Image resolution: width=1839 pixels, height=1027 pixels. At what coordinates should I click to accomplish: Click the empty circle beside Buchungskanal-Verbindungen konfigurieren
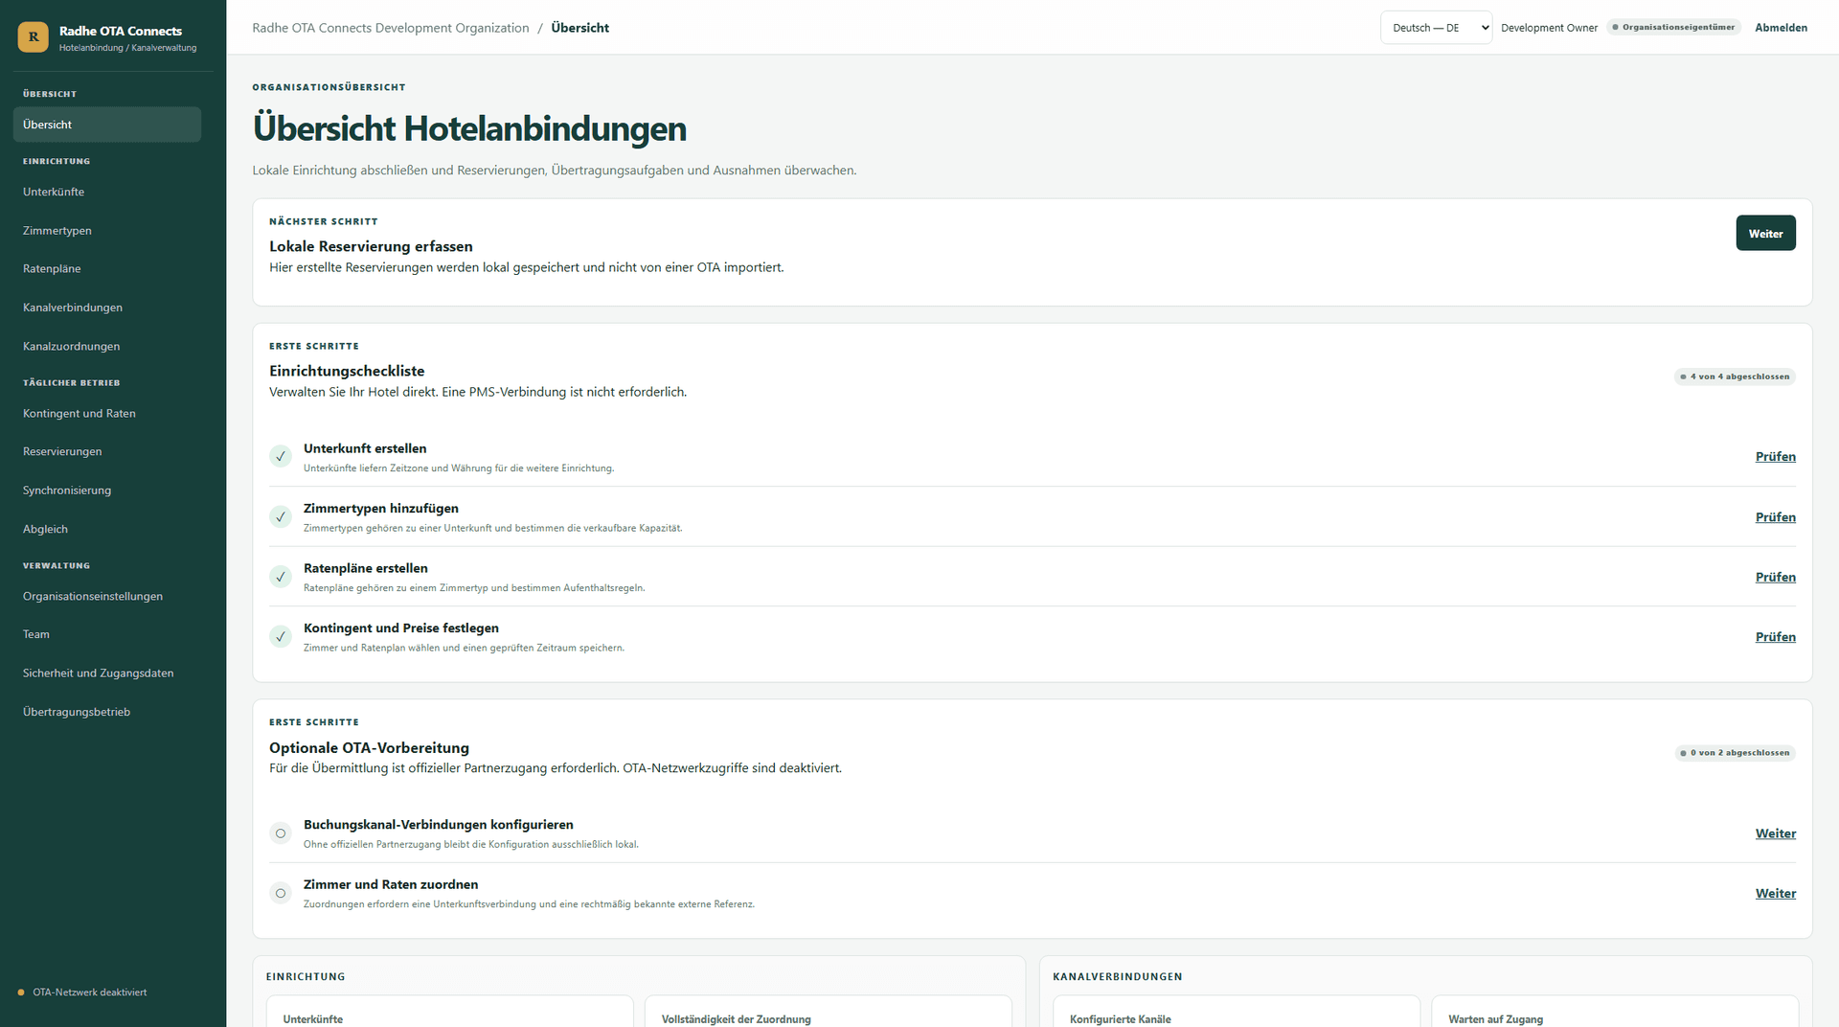click(281, 833)
